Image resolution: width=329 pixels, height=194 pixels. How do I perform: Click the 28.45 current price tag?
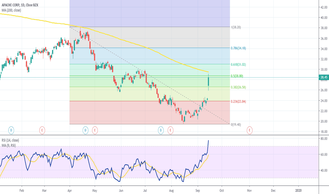click(x=324, y=77)
